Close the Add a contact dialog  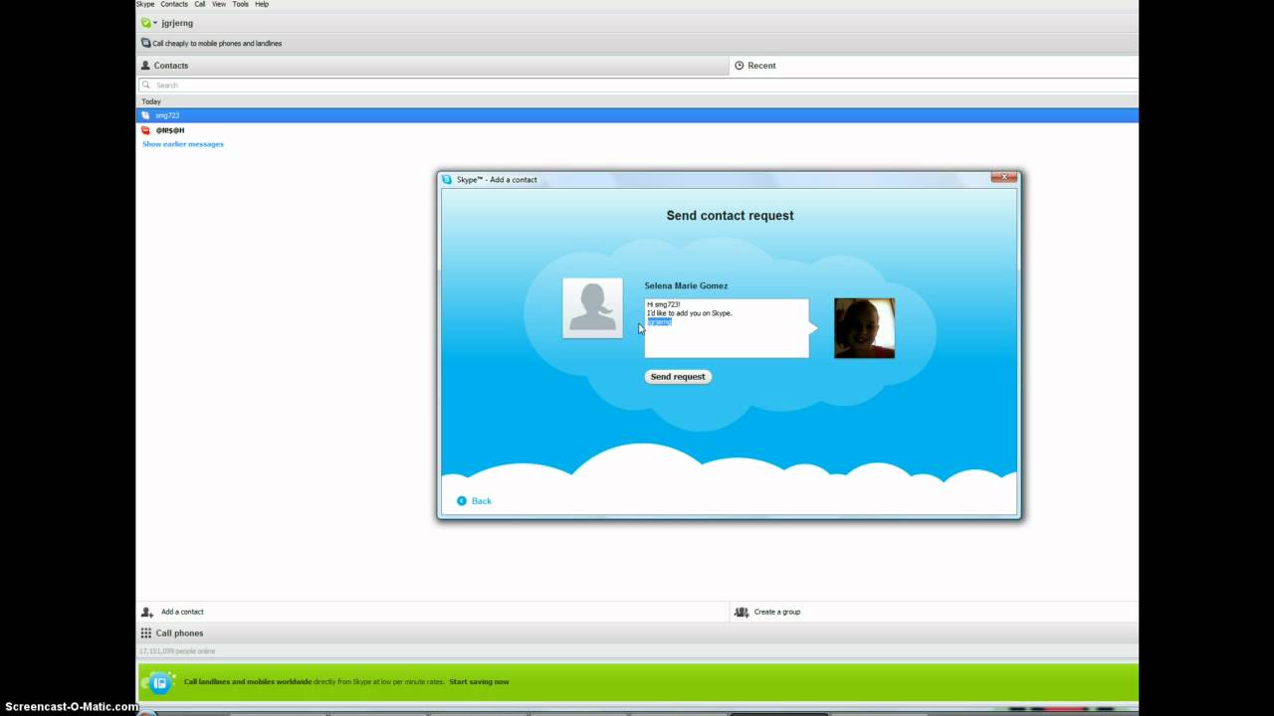1004,177
